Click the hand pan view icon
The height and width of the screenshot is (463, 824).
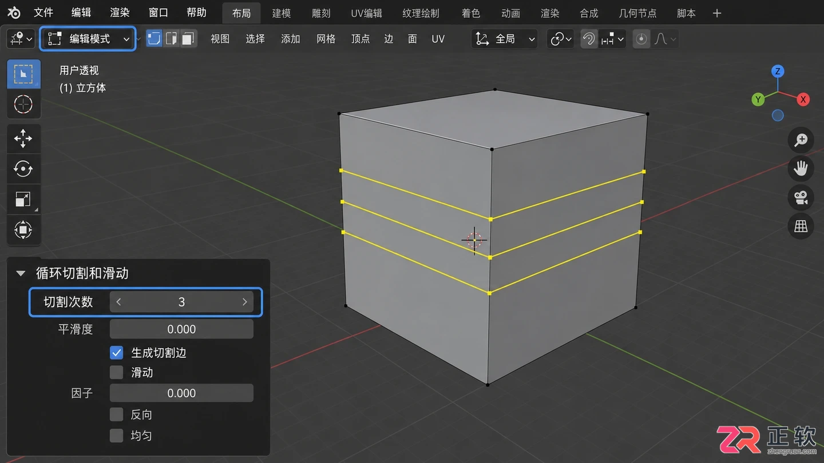coord(801,168)
